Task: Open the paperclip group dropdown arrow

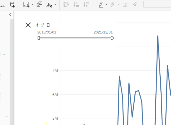Action: pos(119,5)
